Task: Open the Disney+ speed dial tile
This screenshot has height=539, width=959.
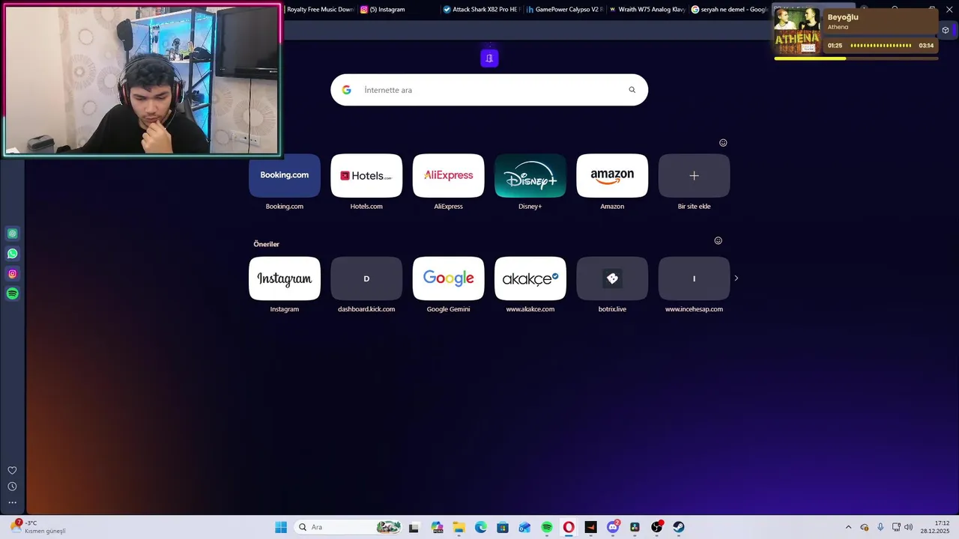Action: (x=530, y=176)
